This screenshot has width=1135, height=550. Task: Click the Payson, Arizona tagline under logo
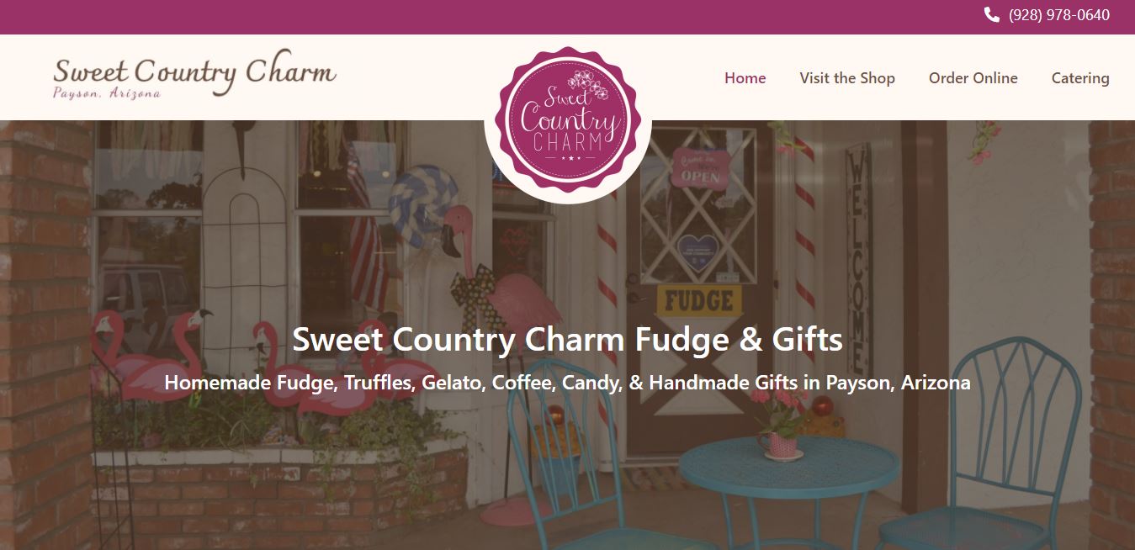pyautogui.click(x=107, y=93)
